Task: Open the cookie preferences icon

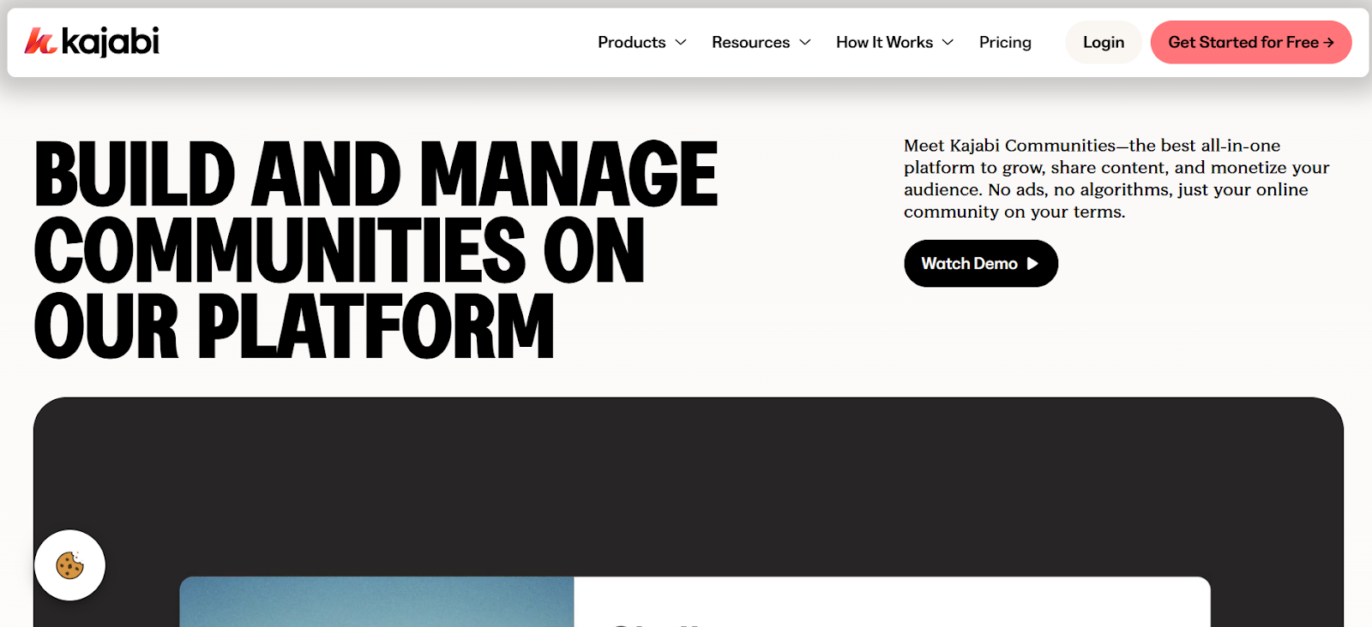Action: pyautogui.click(x=69, y=565)
